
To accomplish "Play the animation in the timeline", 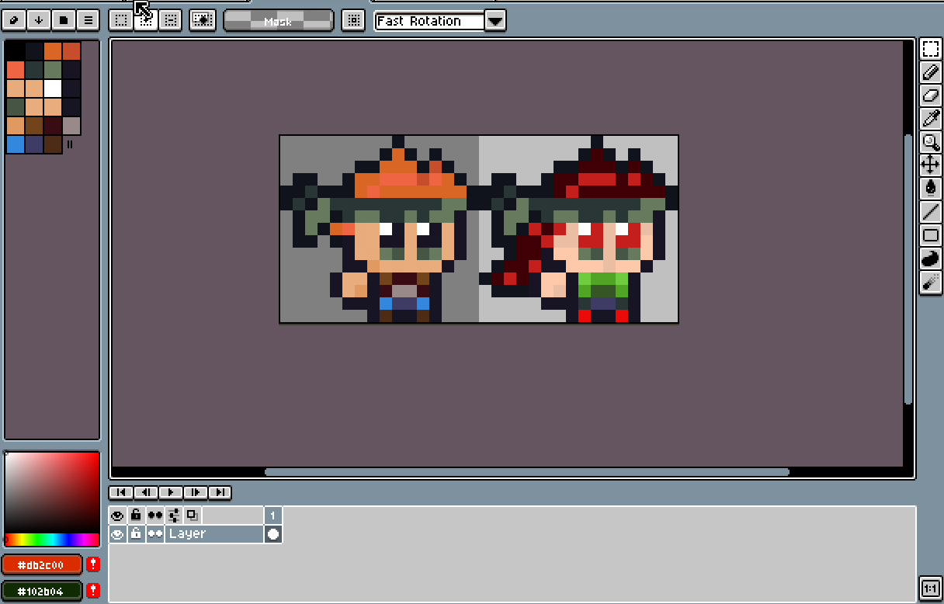I will [170, 492].
